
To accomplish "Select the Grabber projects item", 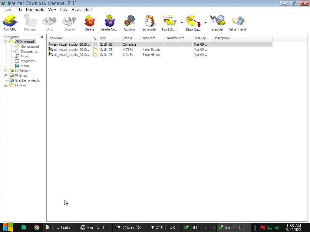I will tap(28, 80).
